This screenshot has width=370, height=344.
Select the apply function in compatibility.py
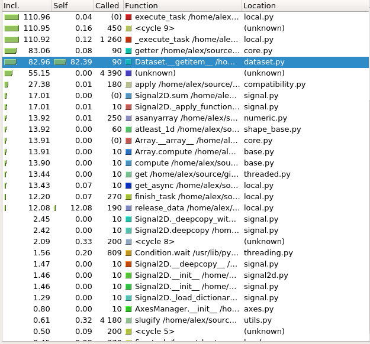coord(185,85)
